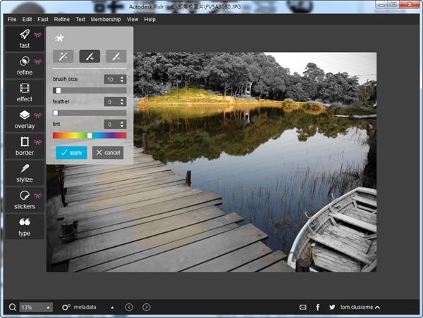Select the subtract brush mode
423x318 pixels.
pos(116,56)
